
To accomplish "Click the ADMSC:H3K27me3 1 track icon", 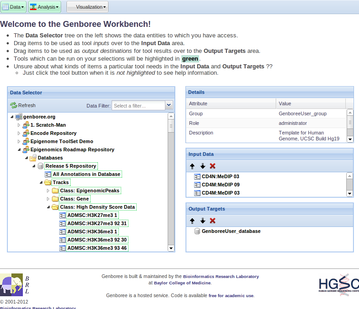I will [63, 215].
